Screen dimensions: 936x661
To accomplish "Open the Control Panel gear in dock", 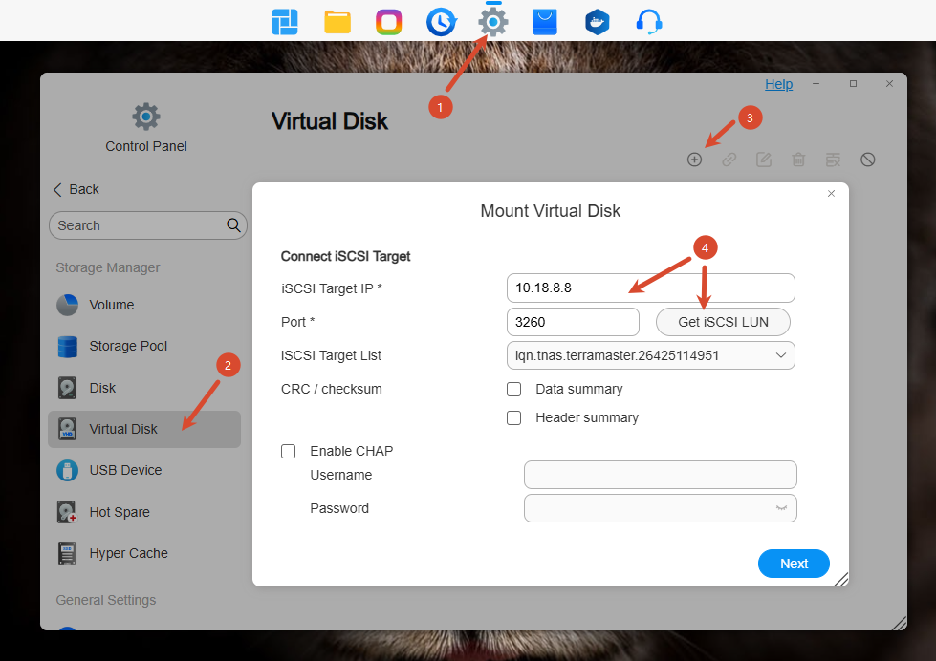I will 493,22.
